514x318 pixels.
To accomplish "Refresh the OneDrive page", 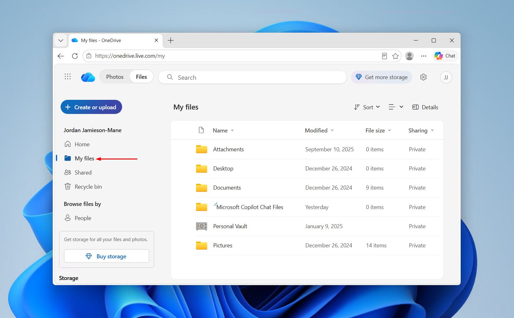I will 75,56.
